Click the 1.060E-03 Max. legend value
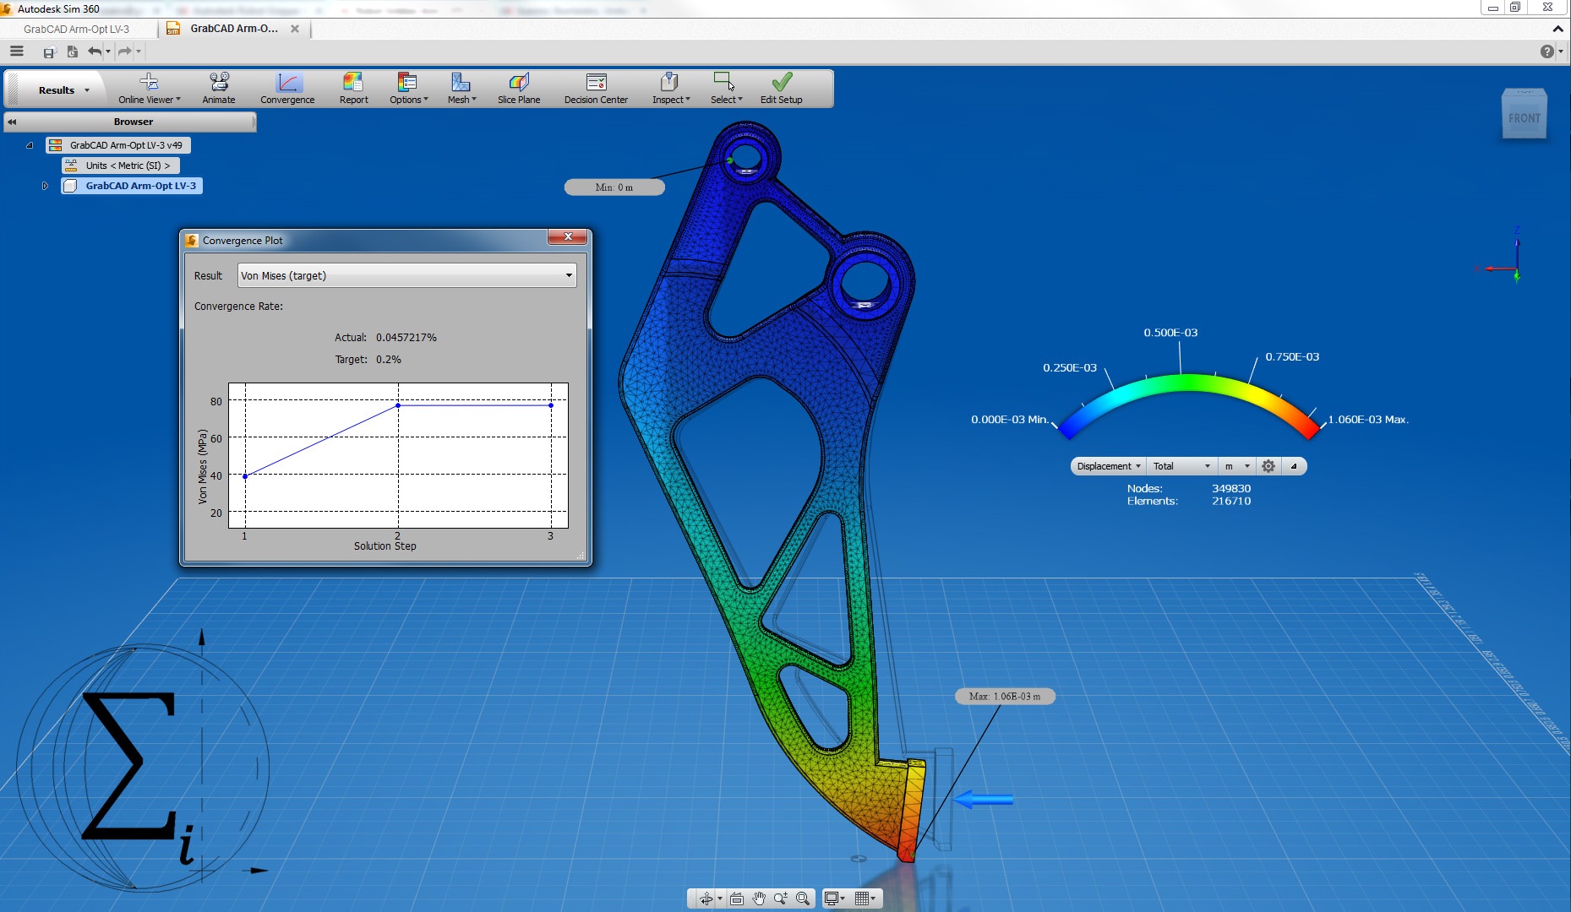Viewport: 1571px width, 912px height. [1367, 420]
